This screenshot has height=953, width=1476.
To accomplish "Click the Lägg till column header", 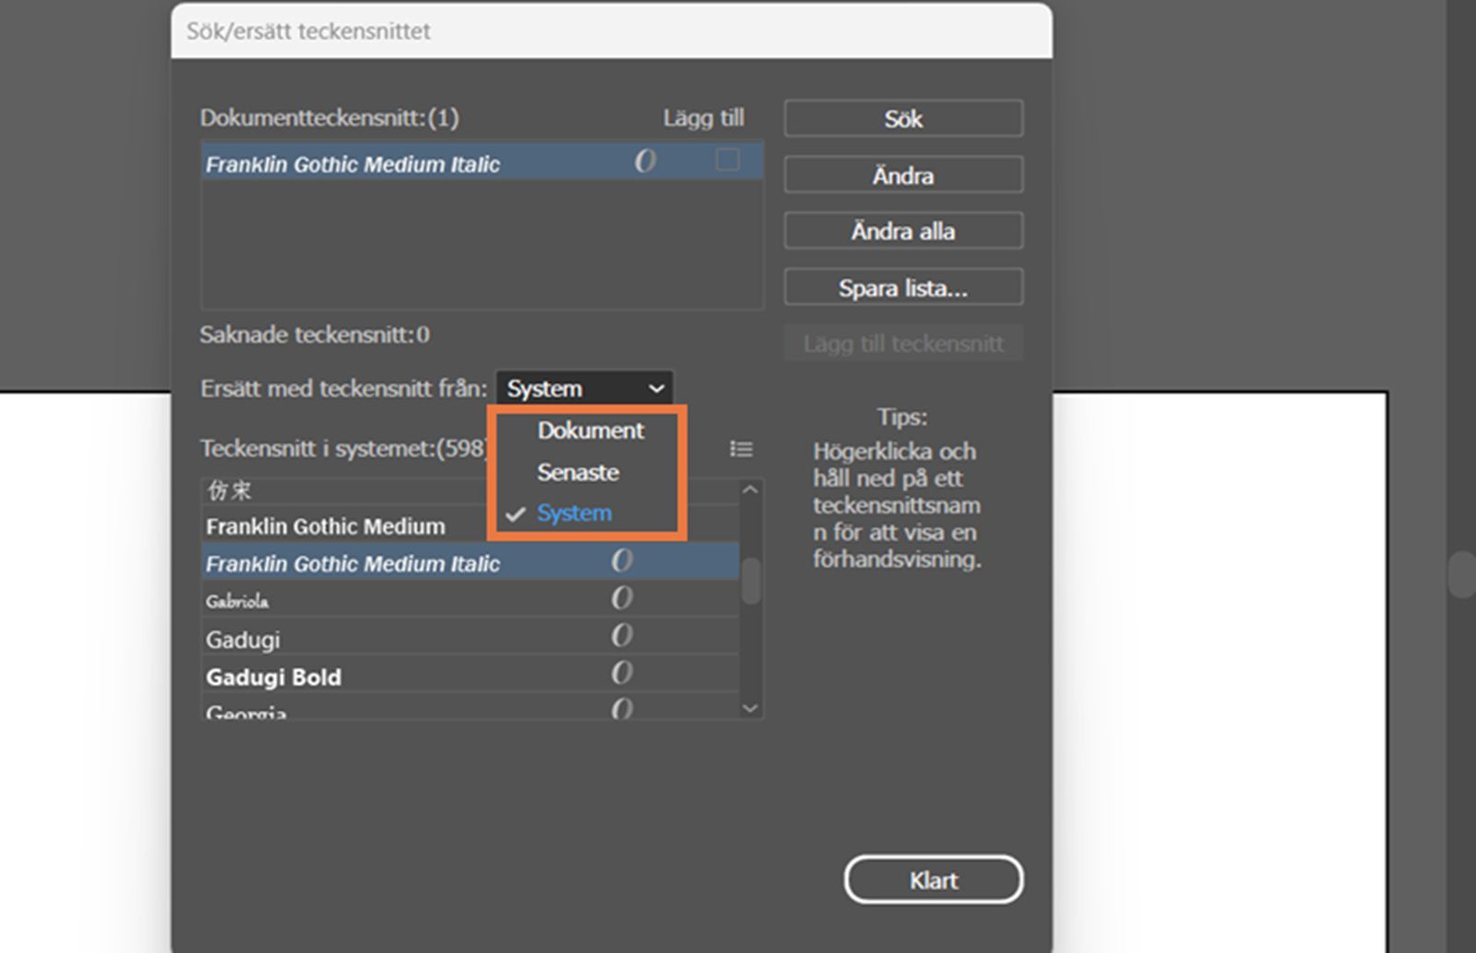I will pos(704,118).
